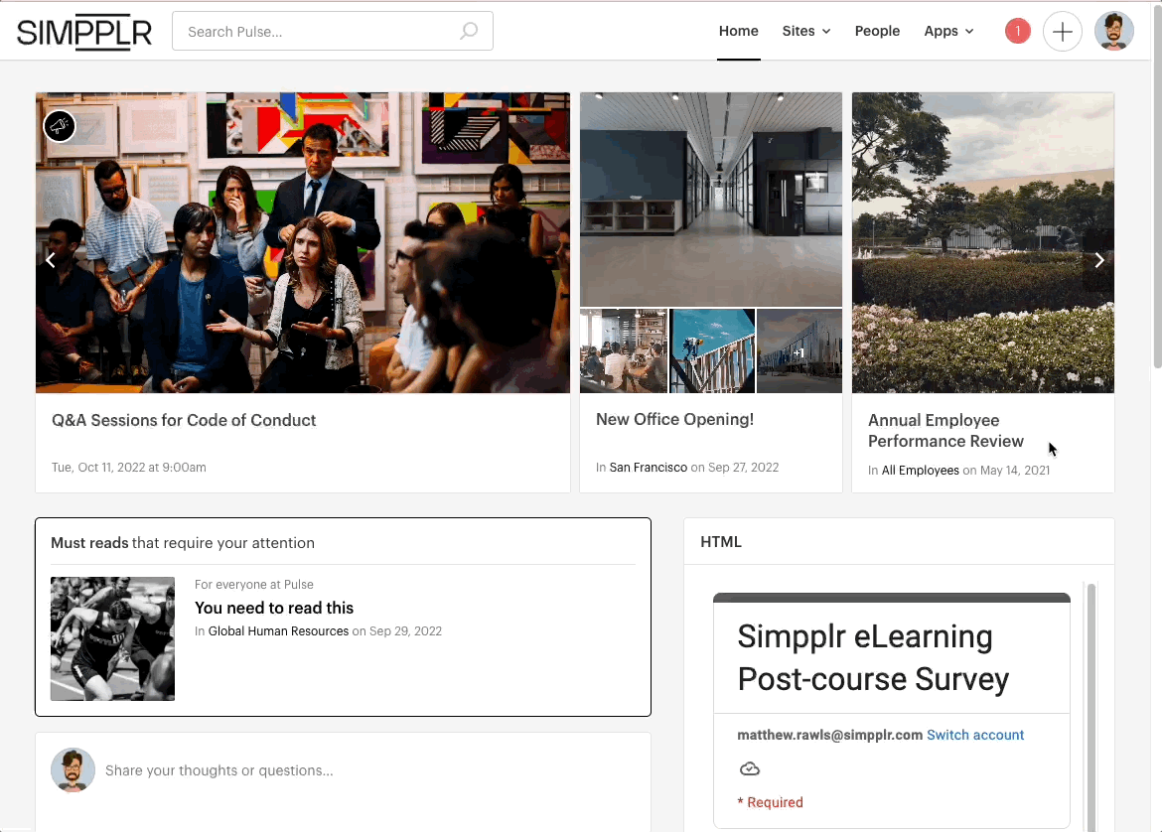Expand the Sites dropdown menu
Screen dimensions: 1162x832
805,32
